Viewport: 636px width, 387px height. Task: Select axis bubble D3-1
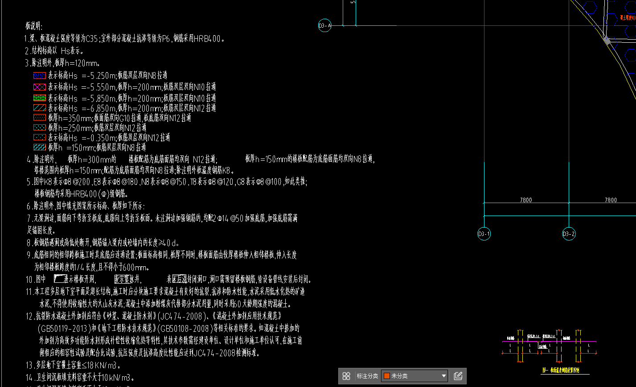[484, 234]
